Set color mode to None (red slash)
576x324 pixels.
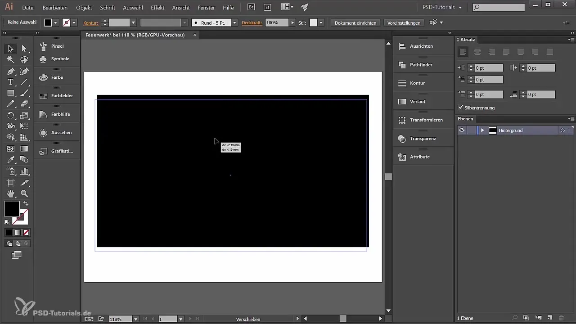[26, 233]
